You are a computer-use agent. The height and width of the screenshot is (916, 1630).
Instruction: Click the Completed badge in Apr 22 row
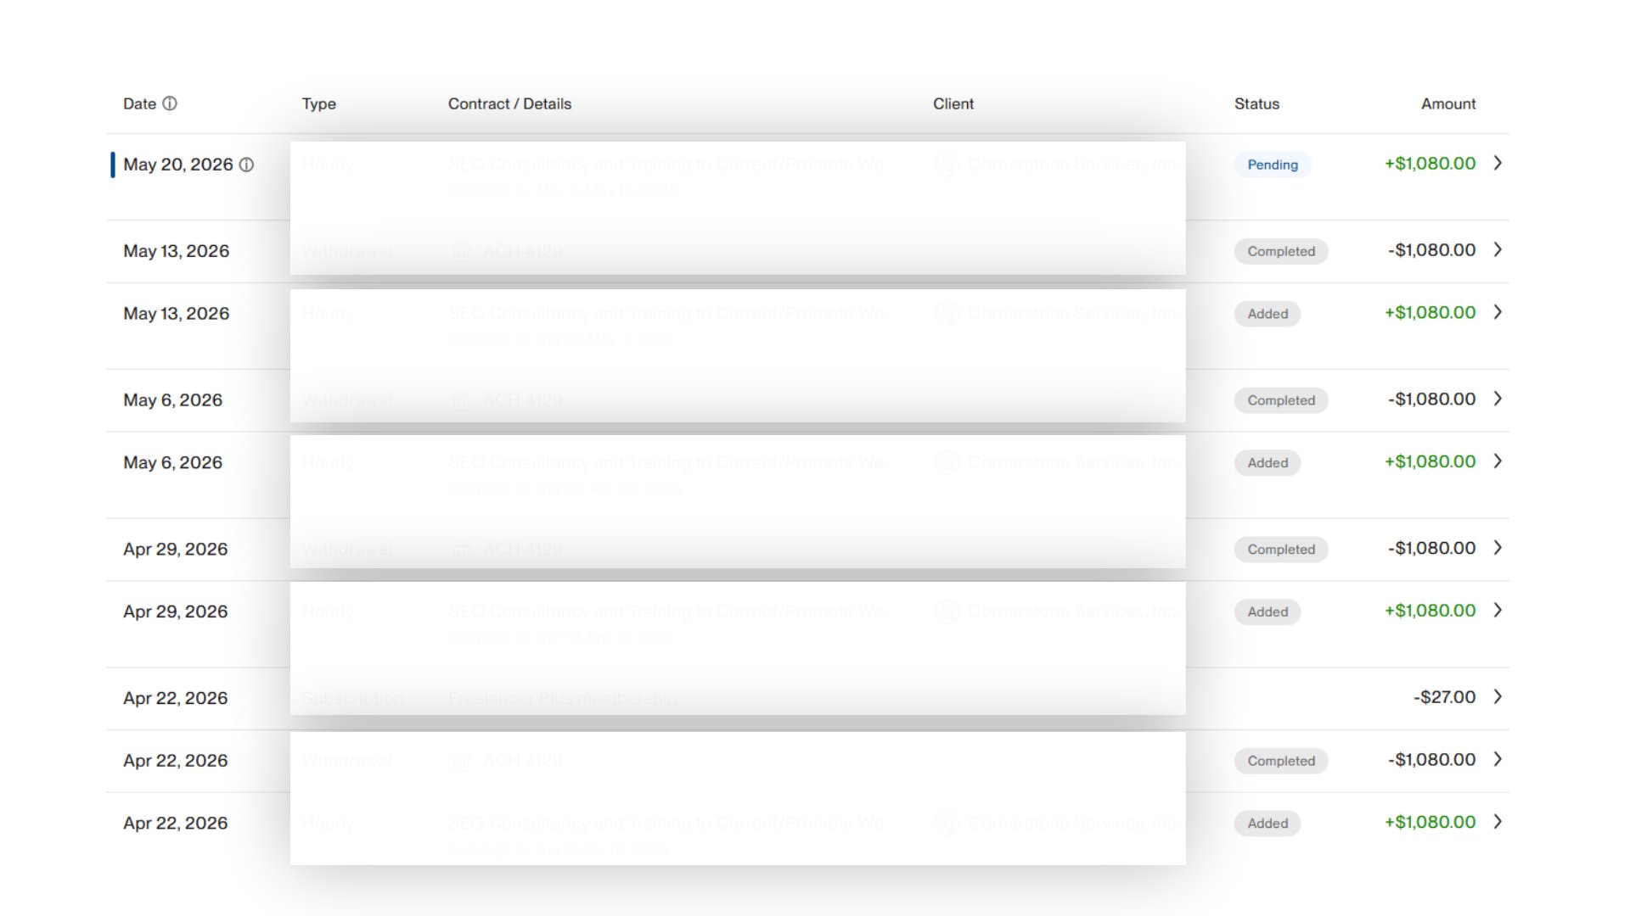1281,761
